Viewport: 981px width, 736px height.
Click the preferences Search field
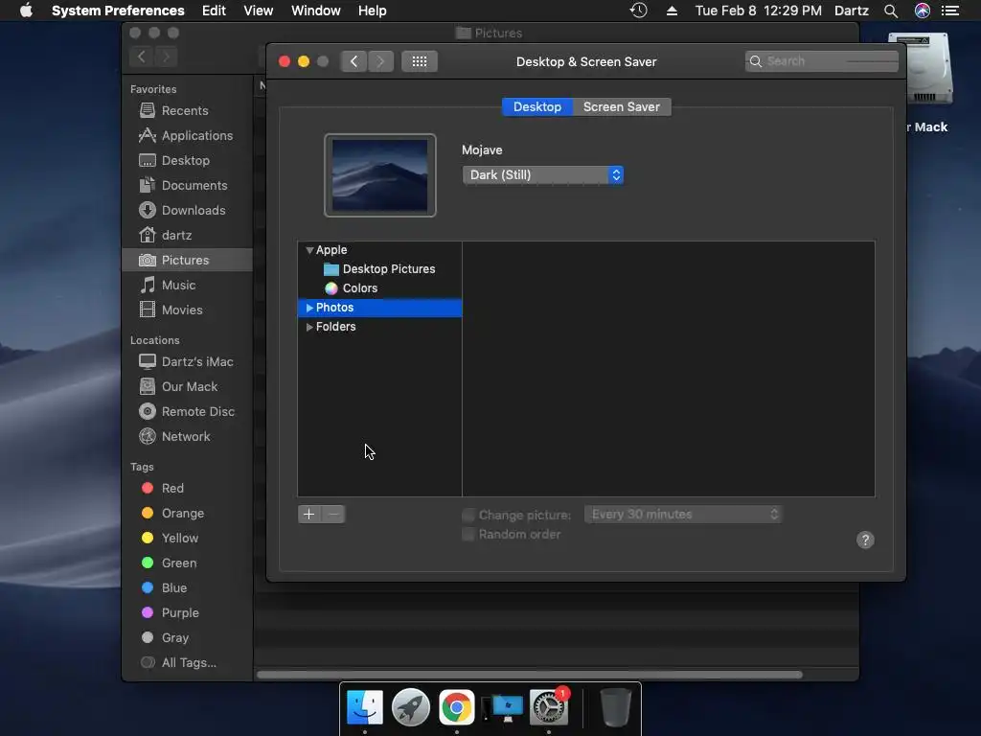[x=822, y=61]
